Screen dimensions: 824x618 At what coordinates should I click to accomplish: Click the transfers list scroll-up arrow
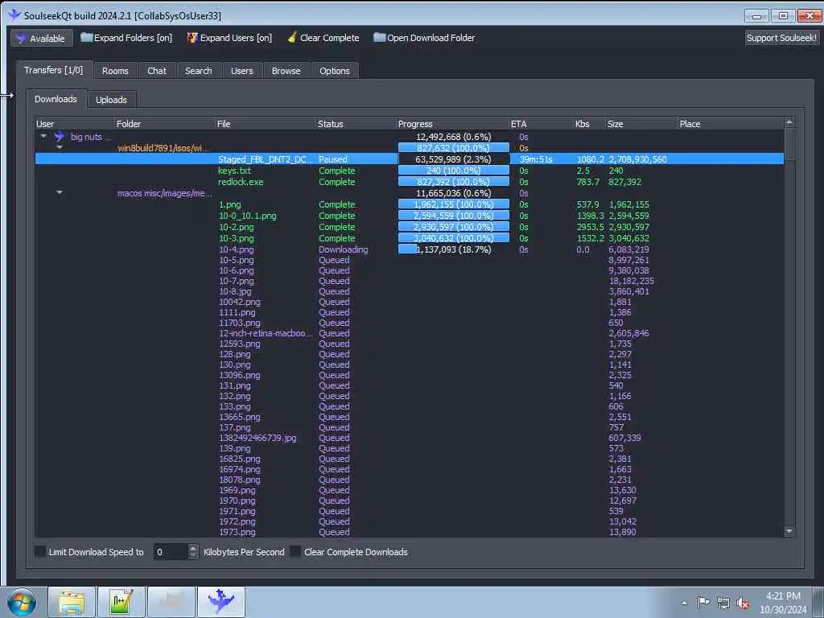789,122
